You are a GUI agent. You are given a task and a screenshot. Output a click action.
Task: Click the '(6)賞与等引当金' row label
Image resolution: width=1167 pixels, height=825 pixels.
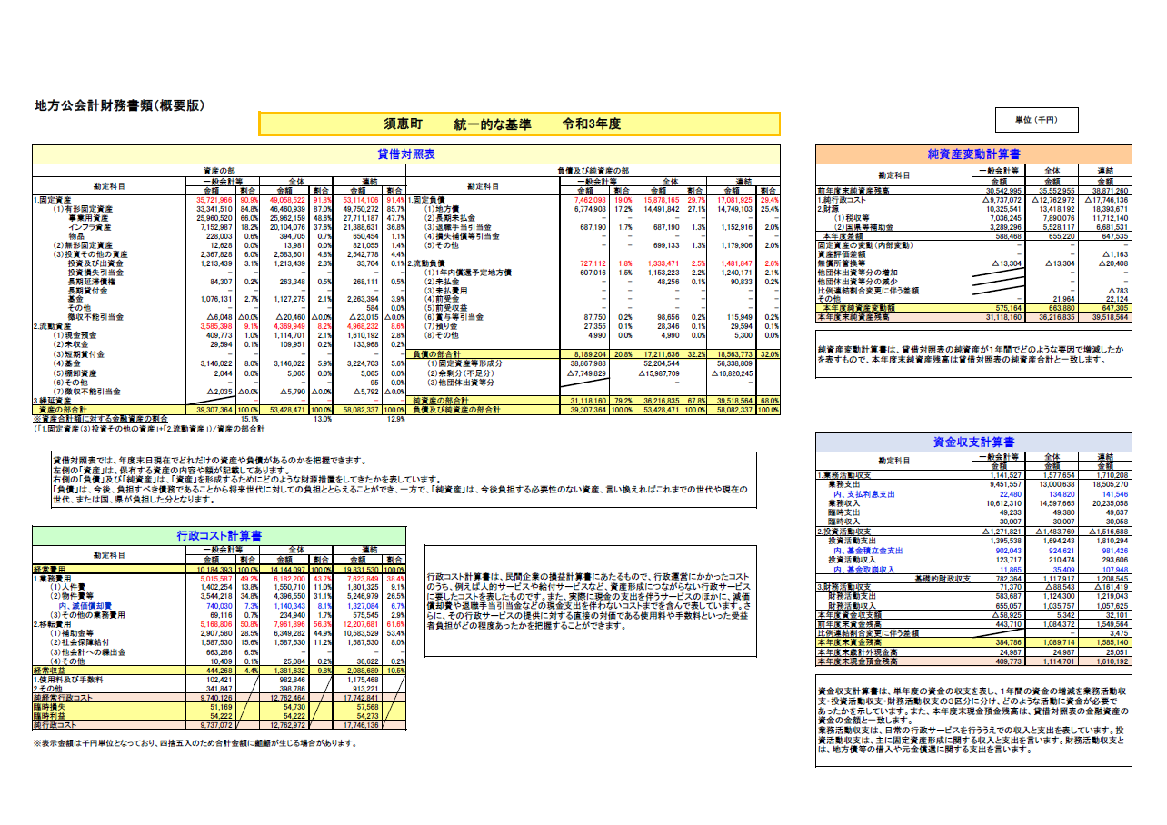(x=454, y=316)
